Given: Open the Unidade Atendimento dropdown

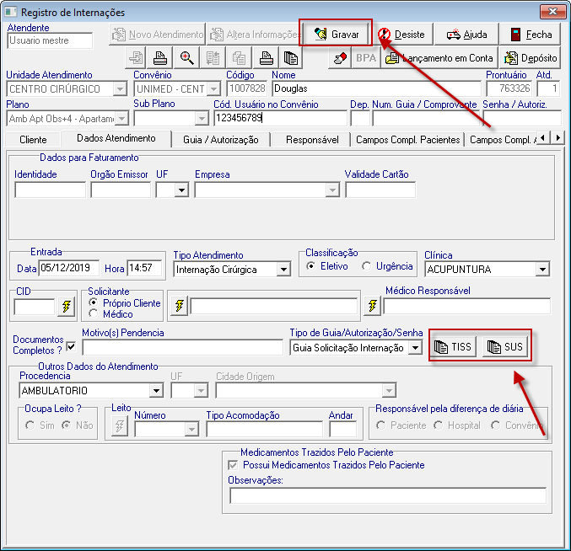Looking at the screenshot, I should pyautogui.click(x=120, y=88).
